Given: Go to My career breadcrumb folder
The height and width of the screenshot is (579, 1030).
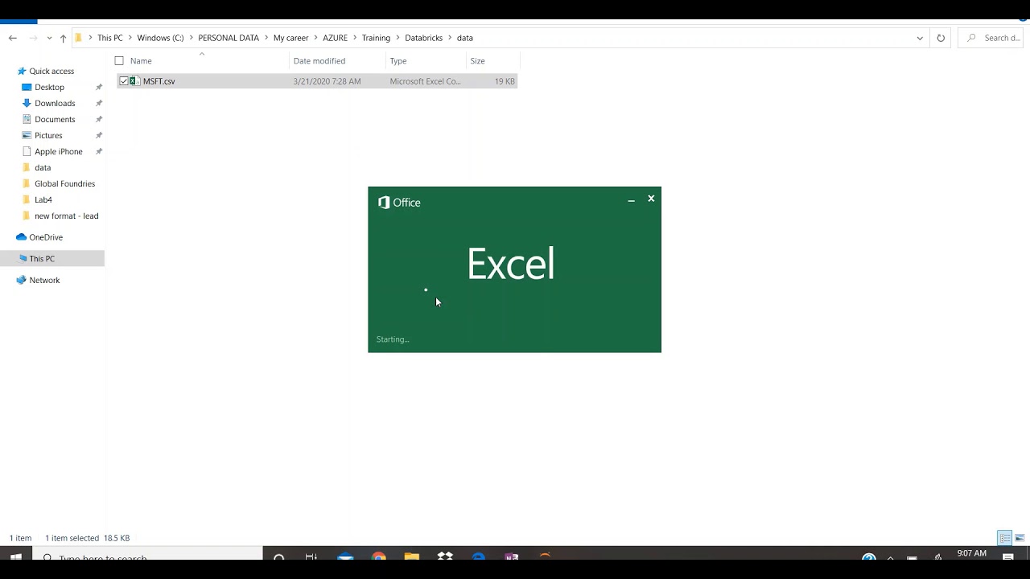Looking at the screenshot, I should pos(291,38).
